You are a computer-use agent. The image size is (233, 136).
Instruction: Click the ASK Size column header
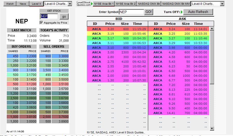(186, 24)
